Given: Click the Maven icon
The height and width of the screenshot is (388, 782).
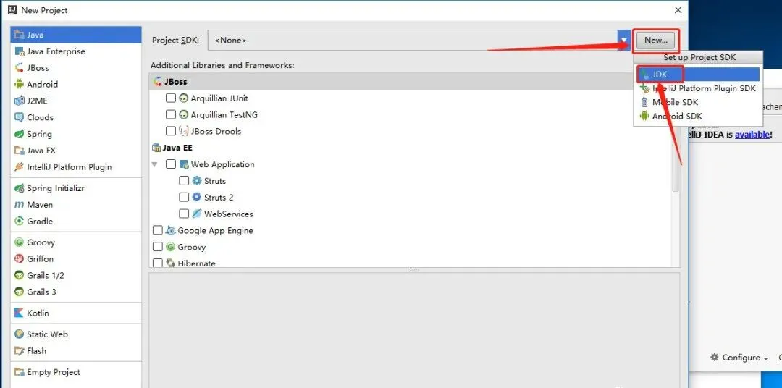Looking at the screenshot, I should [x=20, y=204].
